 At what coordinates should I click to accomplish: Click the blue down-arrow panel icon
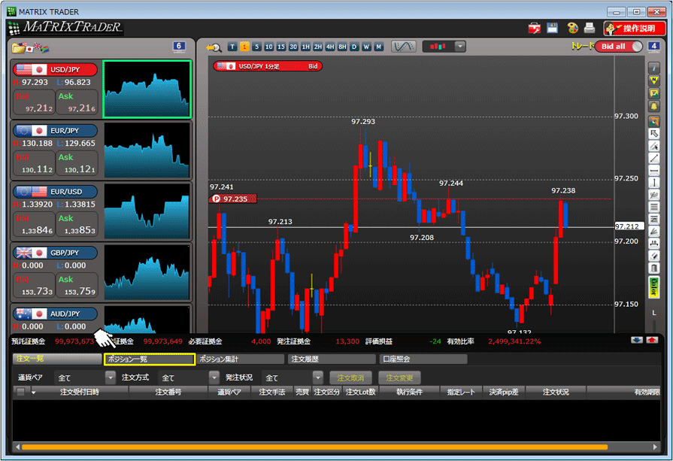pos(636,340)
